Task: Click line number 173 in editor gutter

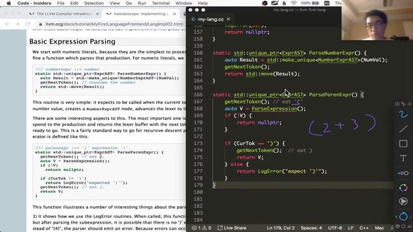Action: pos(198,143)
